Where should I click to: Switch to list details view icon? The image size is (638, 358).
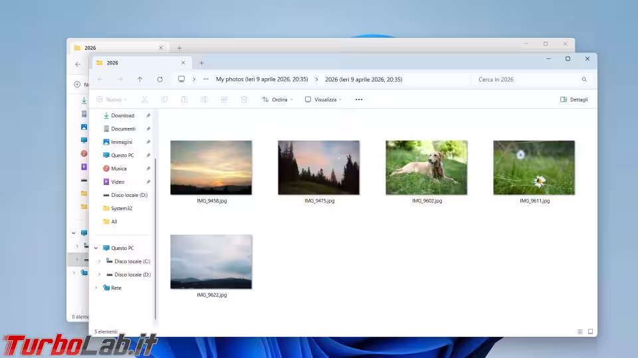[x=580, y=331]
